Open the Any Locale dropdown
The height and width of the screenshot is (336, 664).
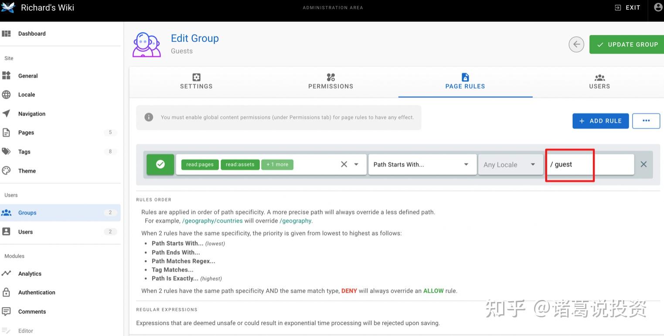[509, 164]
